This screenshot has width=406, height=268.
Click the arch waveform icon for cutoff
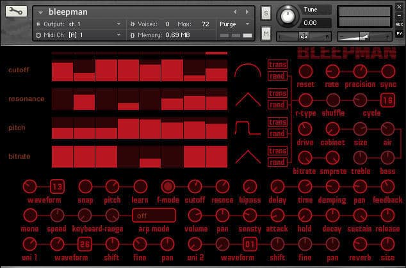(247, 70)
